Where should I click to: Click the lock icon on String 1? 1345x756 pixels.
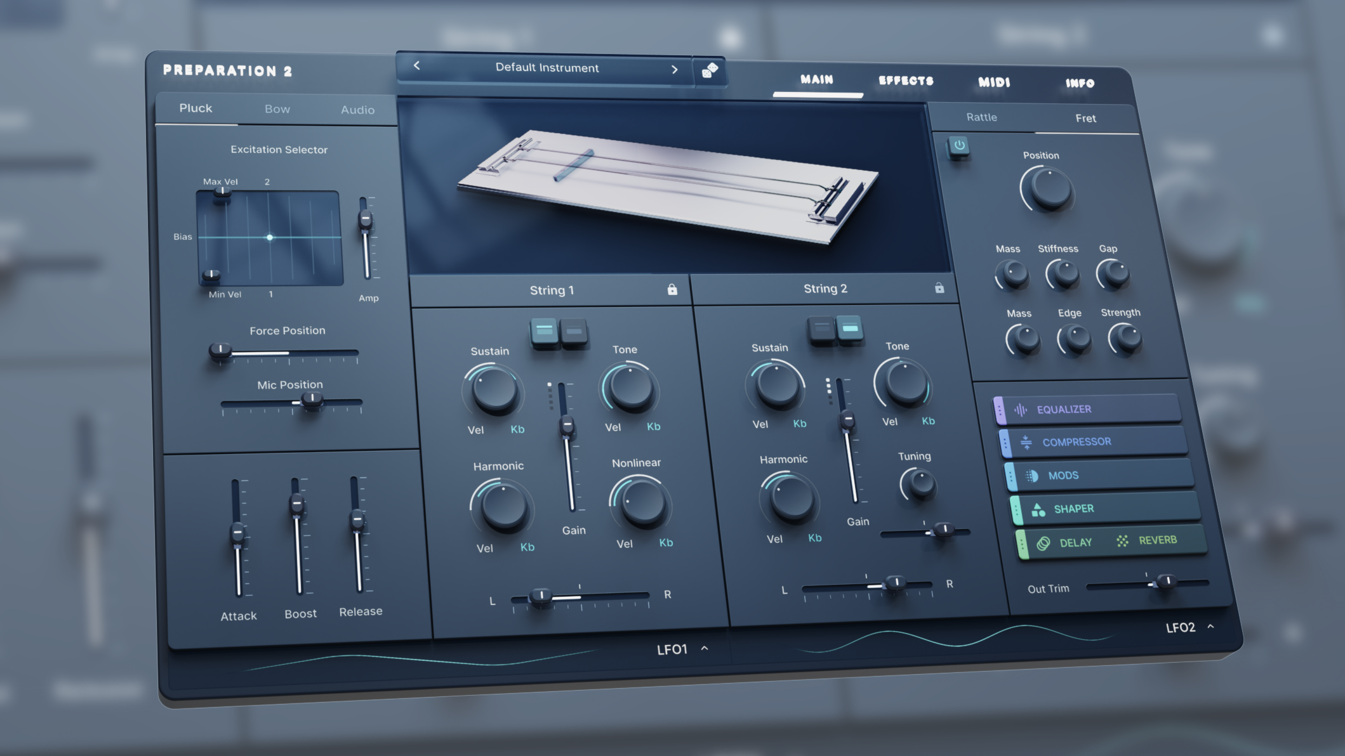tap(672, 289)
